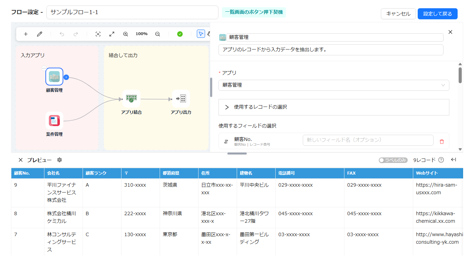Open the アプリ dropdown showing 顧客管理
The height and width of the screenshot is (264, 470).
pos(334,85)
